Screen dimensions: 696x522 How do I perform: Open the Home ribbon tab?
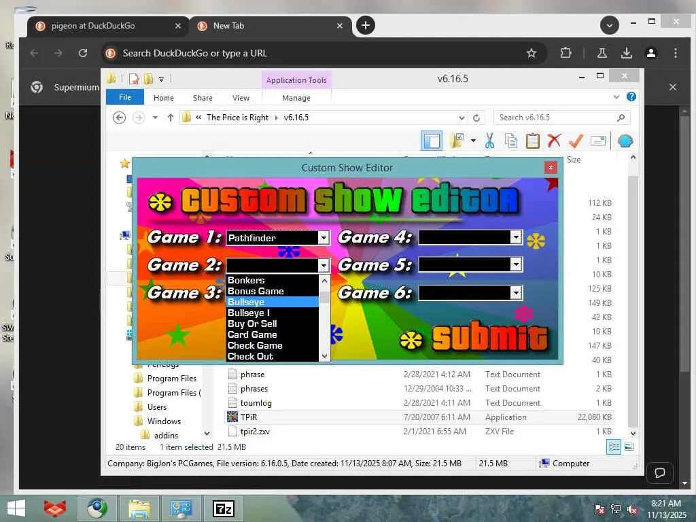pyautogui.click(x=164, y=98)
